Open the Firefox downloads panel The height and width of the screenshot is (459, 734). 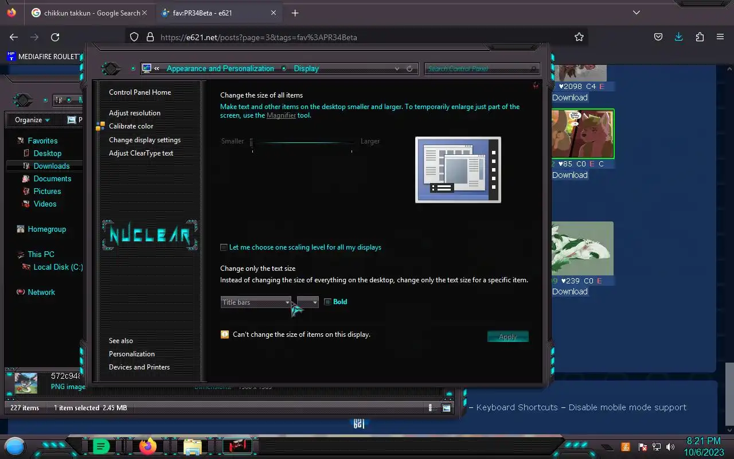tap(679, 37)
